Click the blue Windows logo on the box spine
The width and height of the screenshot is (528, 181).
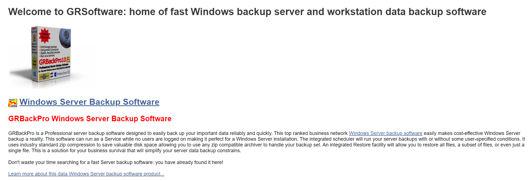click(x=35, y=75)
